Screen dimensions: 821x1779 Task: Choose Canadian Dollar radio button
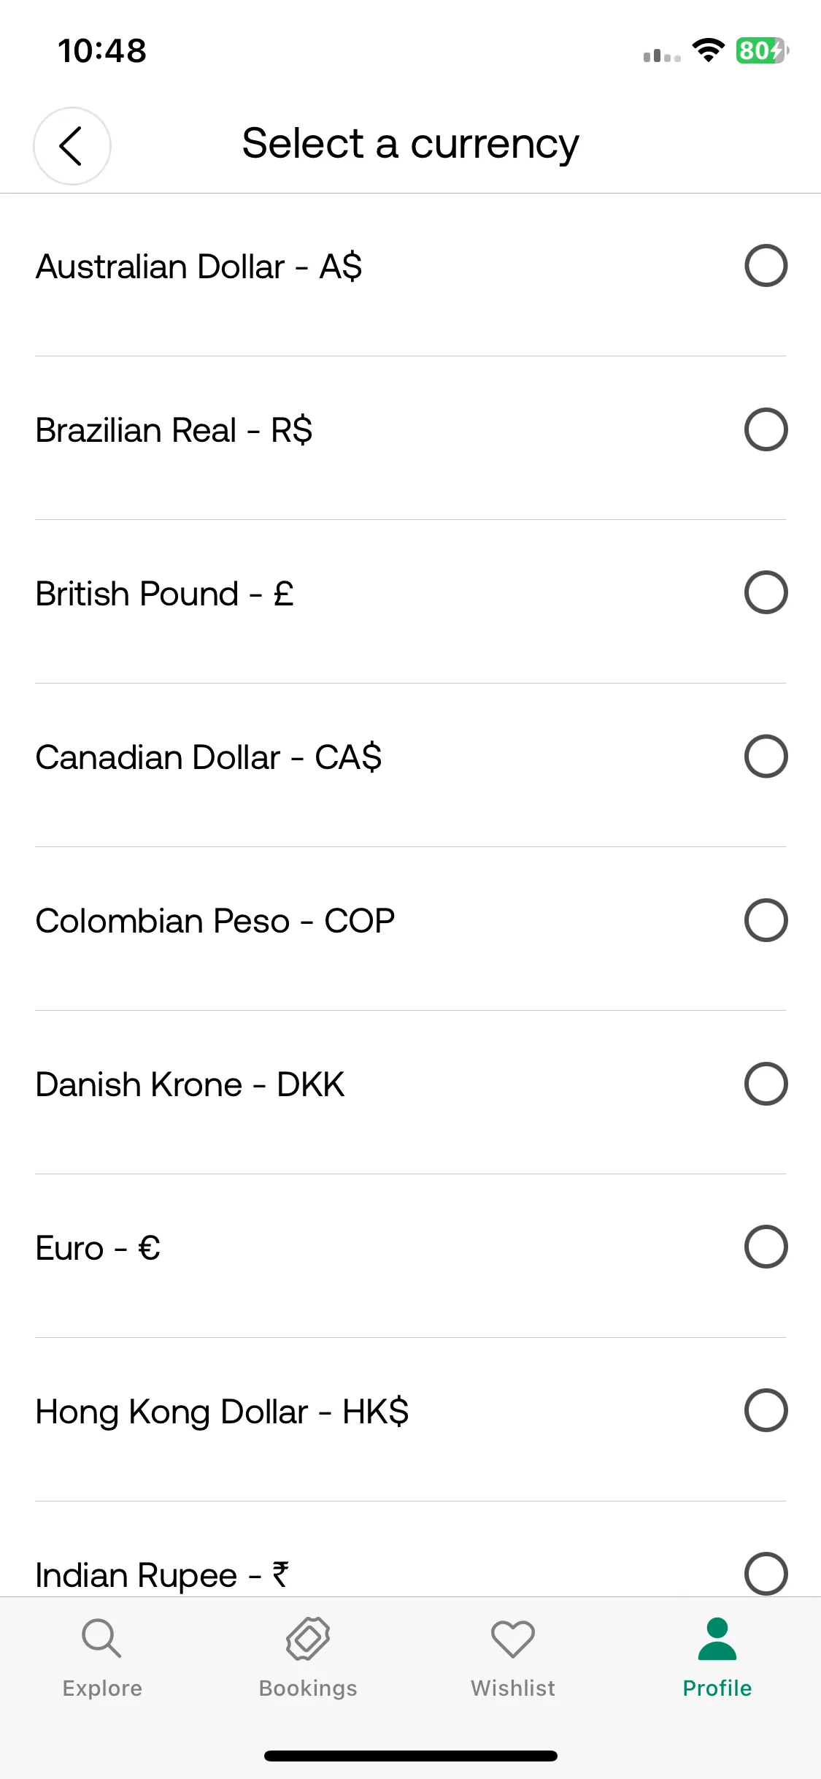766,756
